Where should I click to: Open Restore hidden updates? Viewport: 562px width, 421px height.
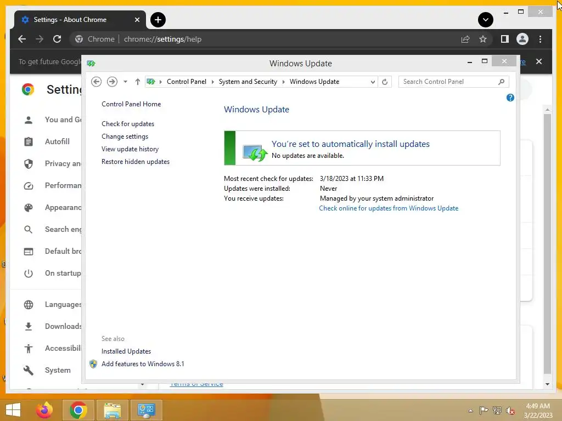pos(136,162)
